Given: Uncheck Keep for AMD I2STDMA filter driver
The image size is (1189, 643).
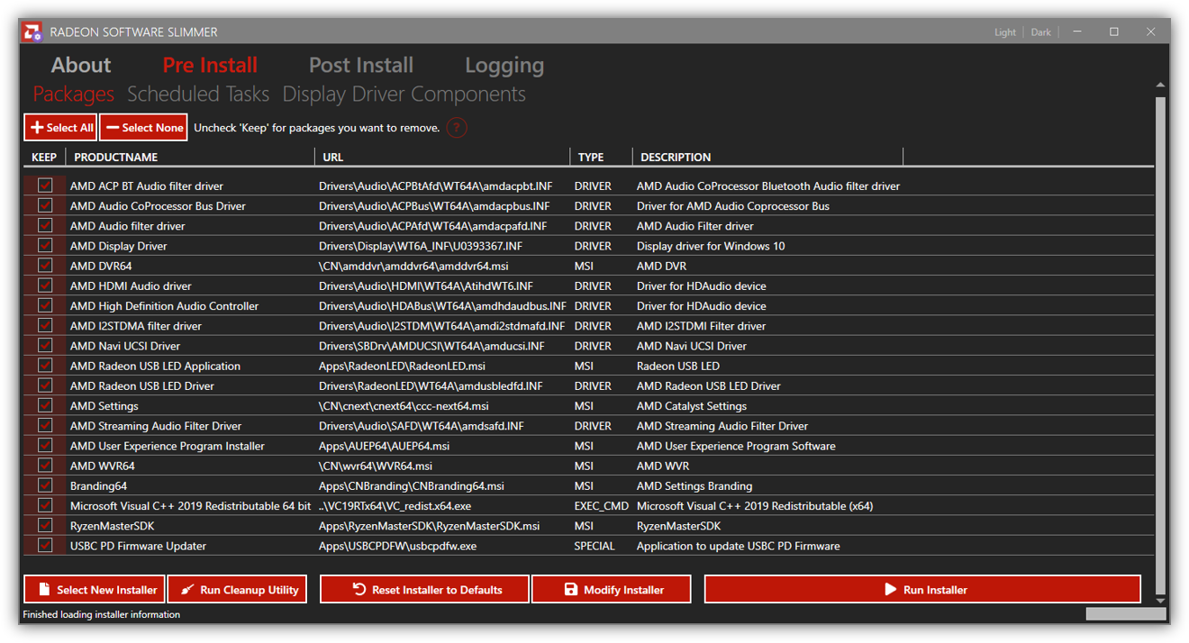Looking at the screenshot, I should (45, 325).
